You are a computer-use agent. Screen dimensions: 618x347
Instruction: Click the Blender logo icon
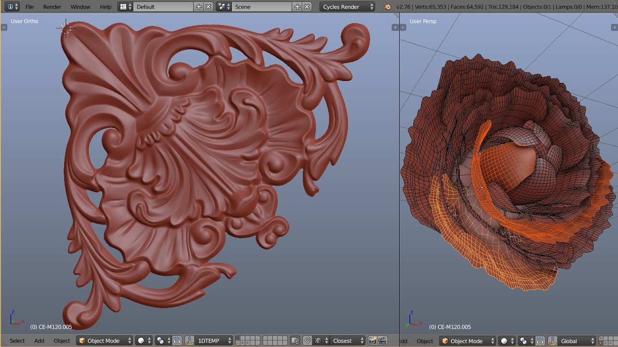[x=387, y=7]
